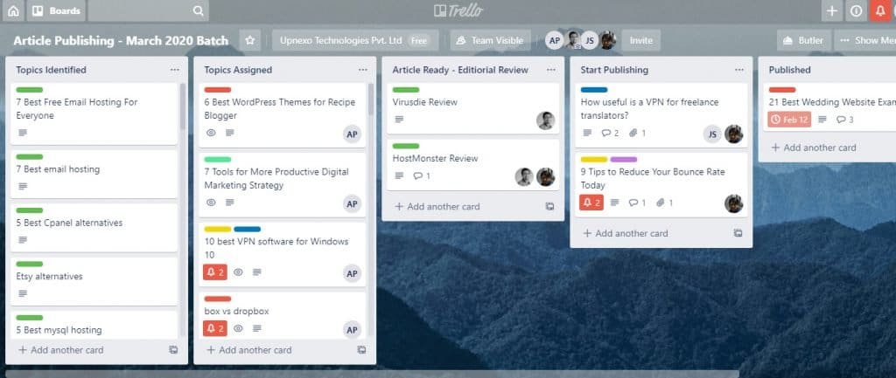Star the Article Publishing board

[x=249, y=40]
